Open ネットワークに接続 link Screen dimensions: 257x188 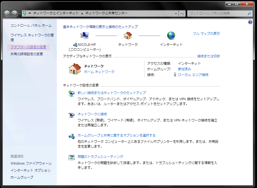pos(92,114)
